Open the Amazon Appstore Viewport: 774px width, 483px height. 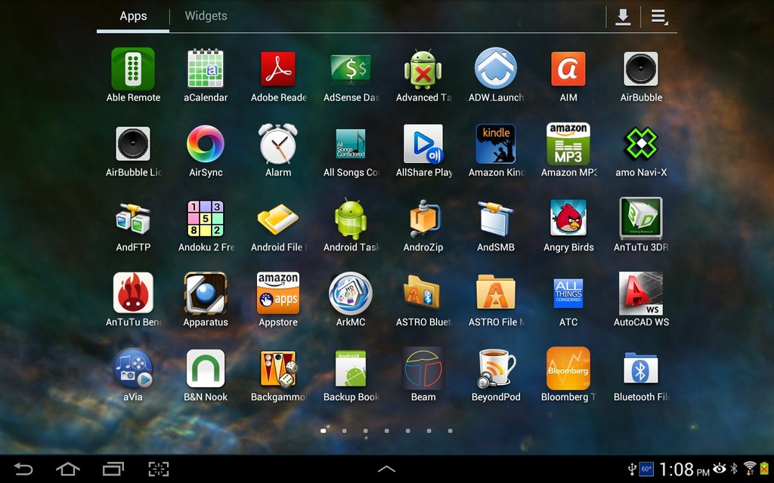point(278,294)
